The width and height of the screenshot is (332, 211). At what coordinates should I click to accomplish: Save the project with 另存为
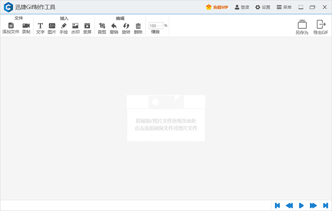point(302,27)
